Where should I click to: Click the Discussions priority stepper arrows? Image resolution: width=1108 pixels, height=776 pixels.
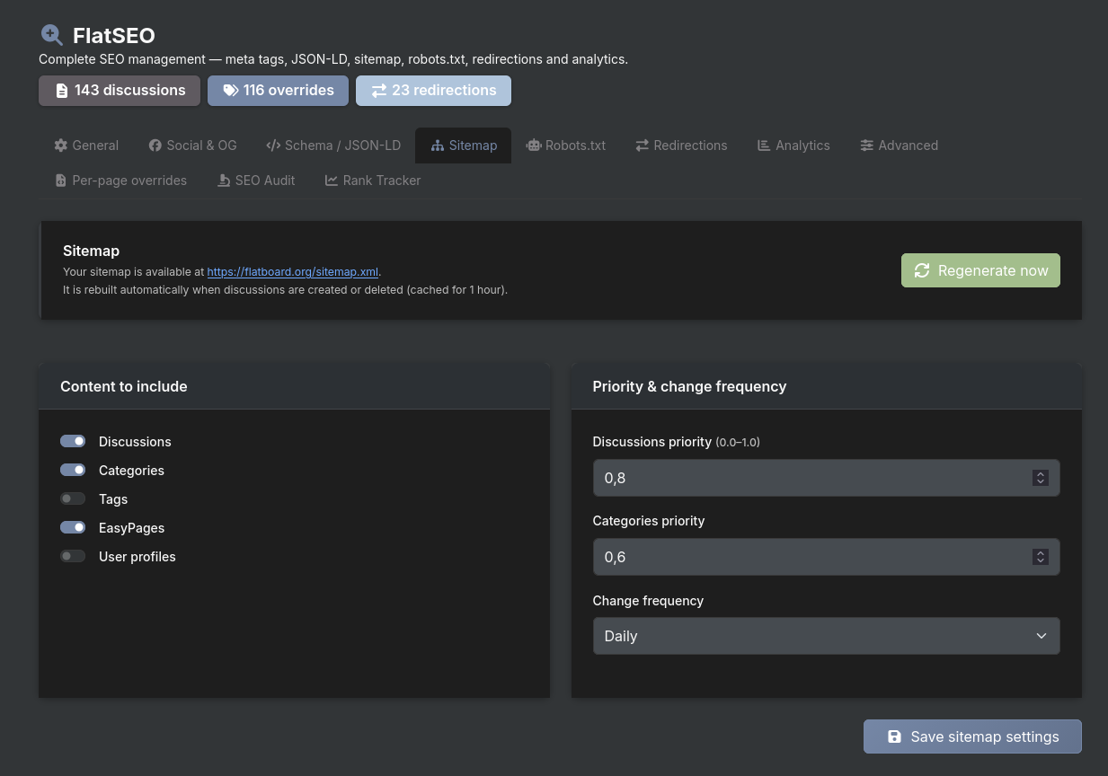point(1040,478)
